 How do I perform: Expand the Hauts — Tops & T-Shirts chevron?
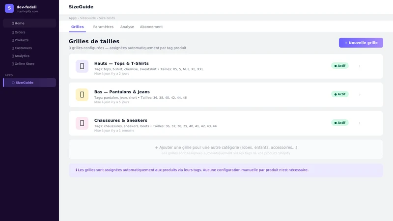pos(360,66)
